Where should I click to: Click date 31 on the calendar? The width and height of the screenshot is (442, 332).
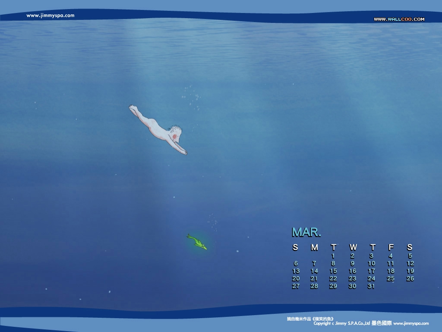tap(371, 286)
